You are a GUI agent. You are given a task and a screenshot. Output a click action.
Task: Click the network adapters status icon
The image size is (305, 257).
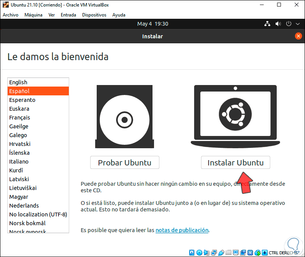point(214,253)
